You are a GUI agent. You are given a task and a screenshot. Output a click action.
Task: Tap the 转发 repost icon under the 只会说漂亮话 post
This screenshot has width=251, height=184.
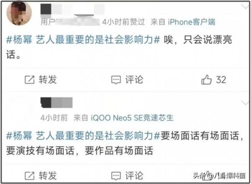[29, 80]
